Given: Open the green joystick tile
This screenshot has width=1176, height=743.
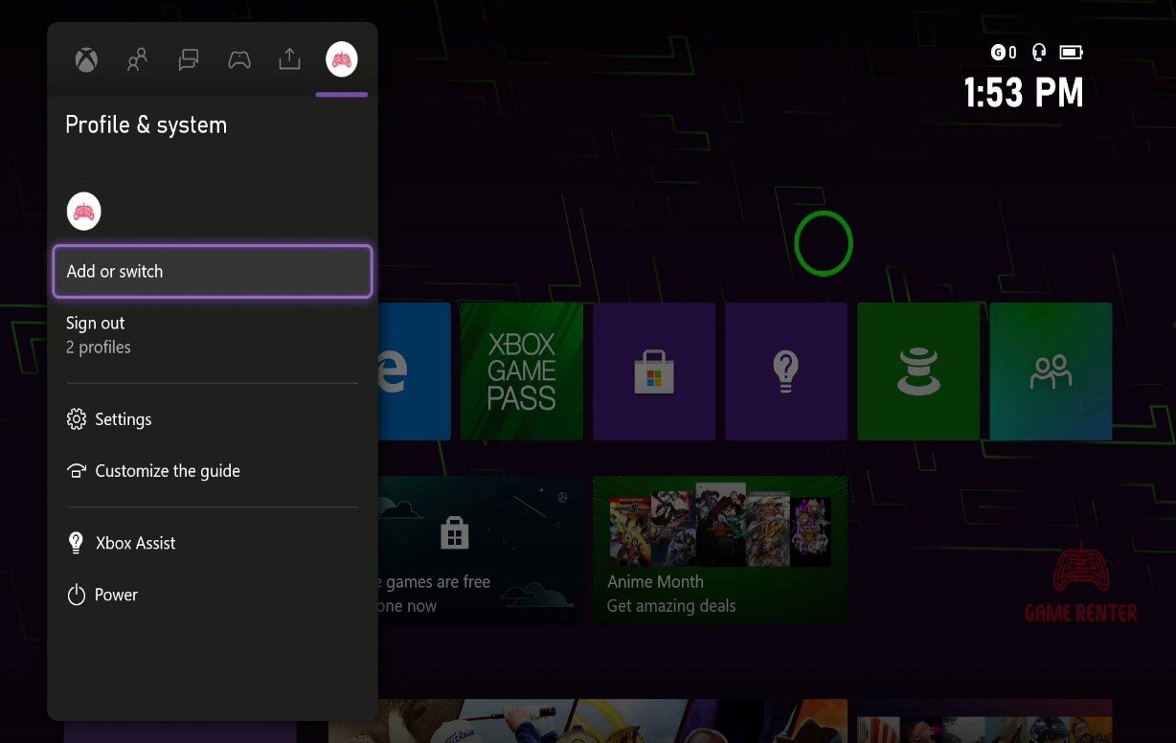Looking at the screenshot, I should point(918,371).
